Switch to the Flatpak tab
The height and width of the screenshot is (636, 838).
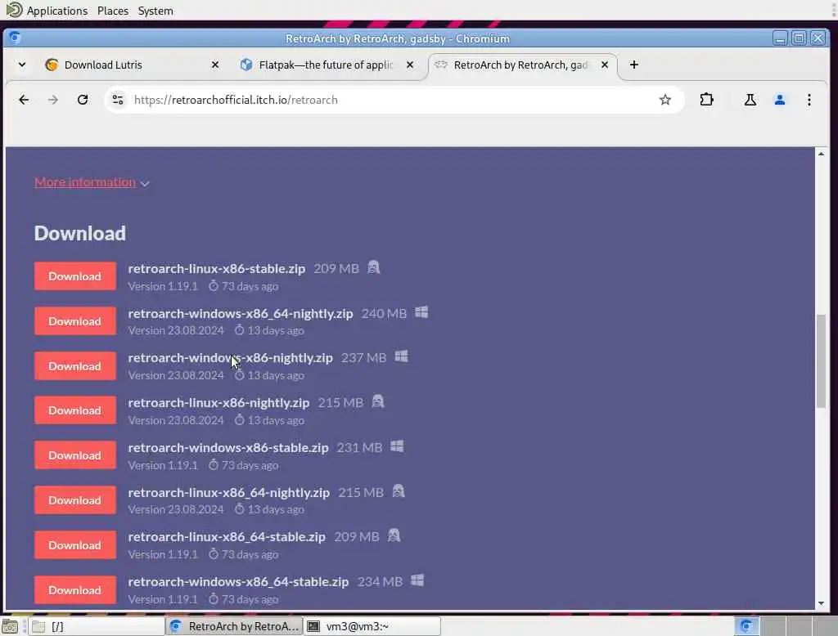[327, 65]
